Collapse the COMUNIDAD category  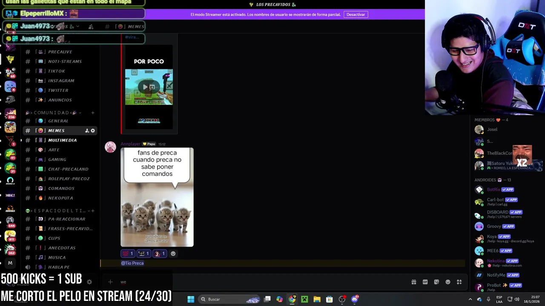[x=53, y=113]
